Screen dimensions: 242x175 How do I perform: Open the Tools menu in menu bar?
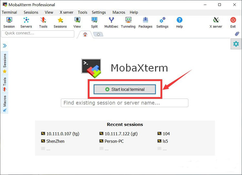click(x=83, y=12)
